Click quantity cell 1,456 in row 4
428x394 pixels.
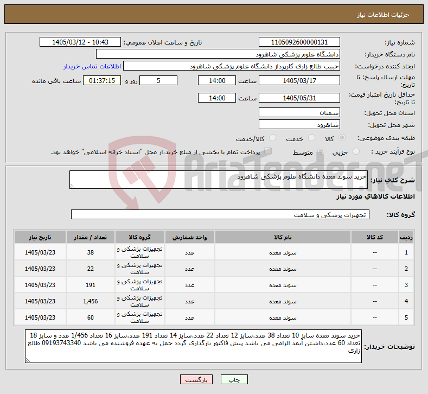click(x=91, y=301)
